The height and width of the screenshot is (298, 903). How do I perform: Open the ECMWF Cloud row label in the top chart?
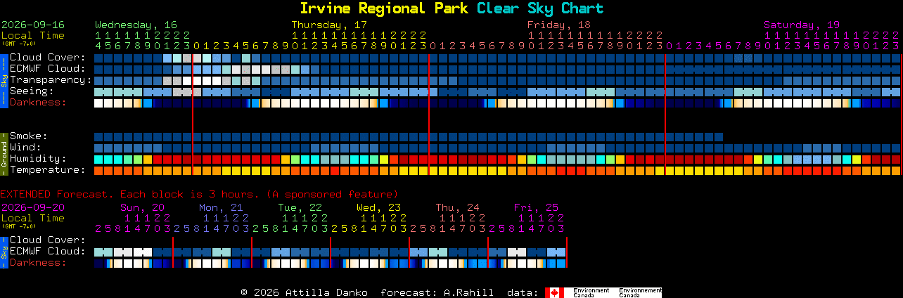(x=47, y=69)
